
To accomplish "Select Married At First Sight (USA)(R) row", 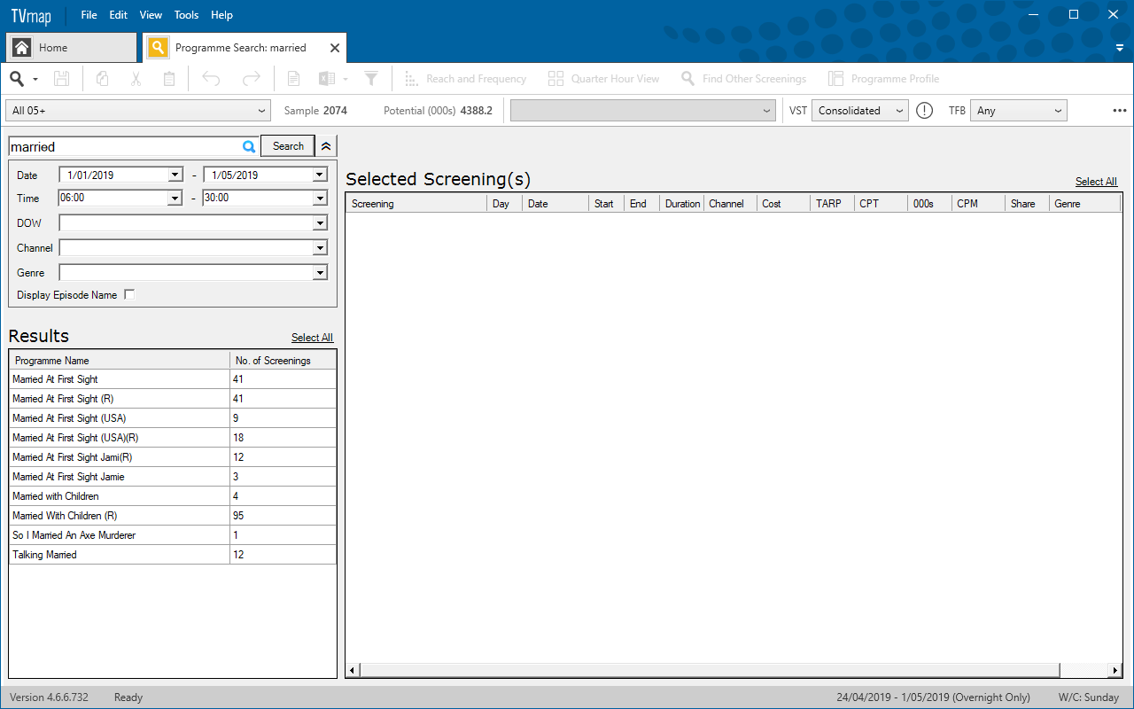I will (173, 438).
